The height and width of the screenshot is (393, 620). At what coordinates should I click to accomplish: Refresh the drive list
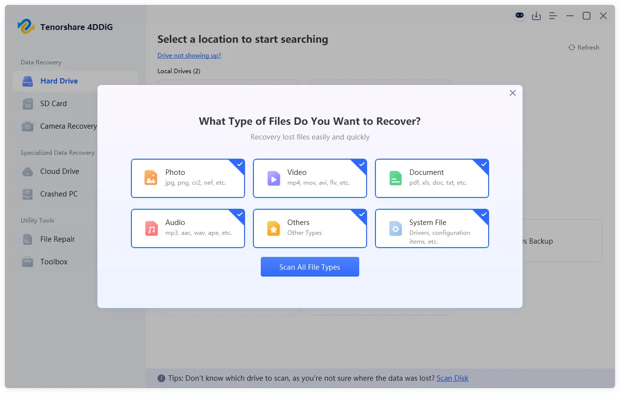(x=584, y=47)
